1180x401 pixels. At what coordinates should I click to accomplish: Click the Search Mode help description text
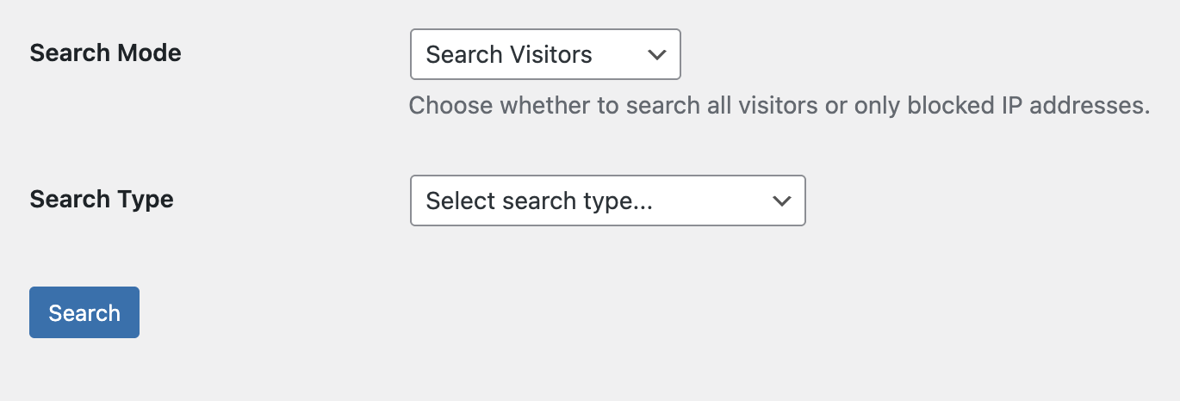click(x=779, y=106)
